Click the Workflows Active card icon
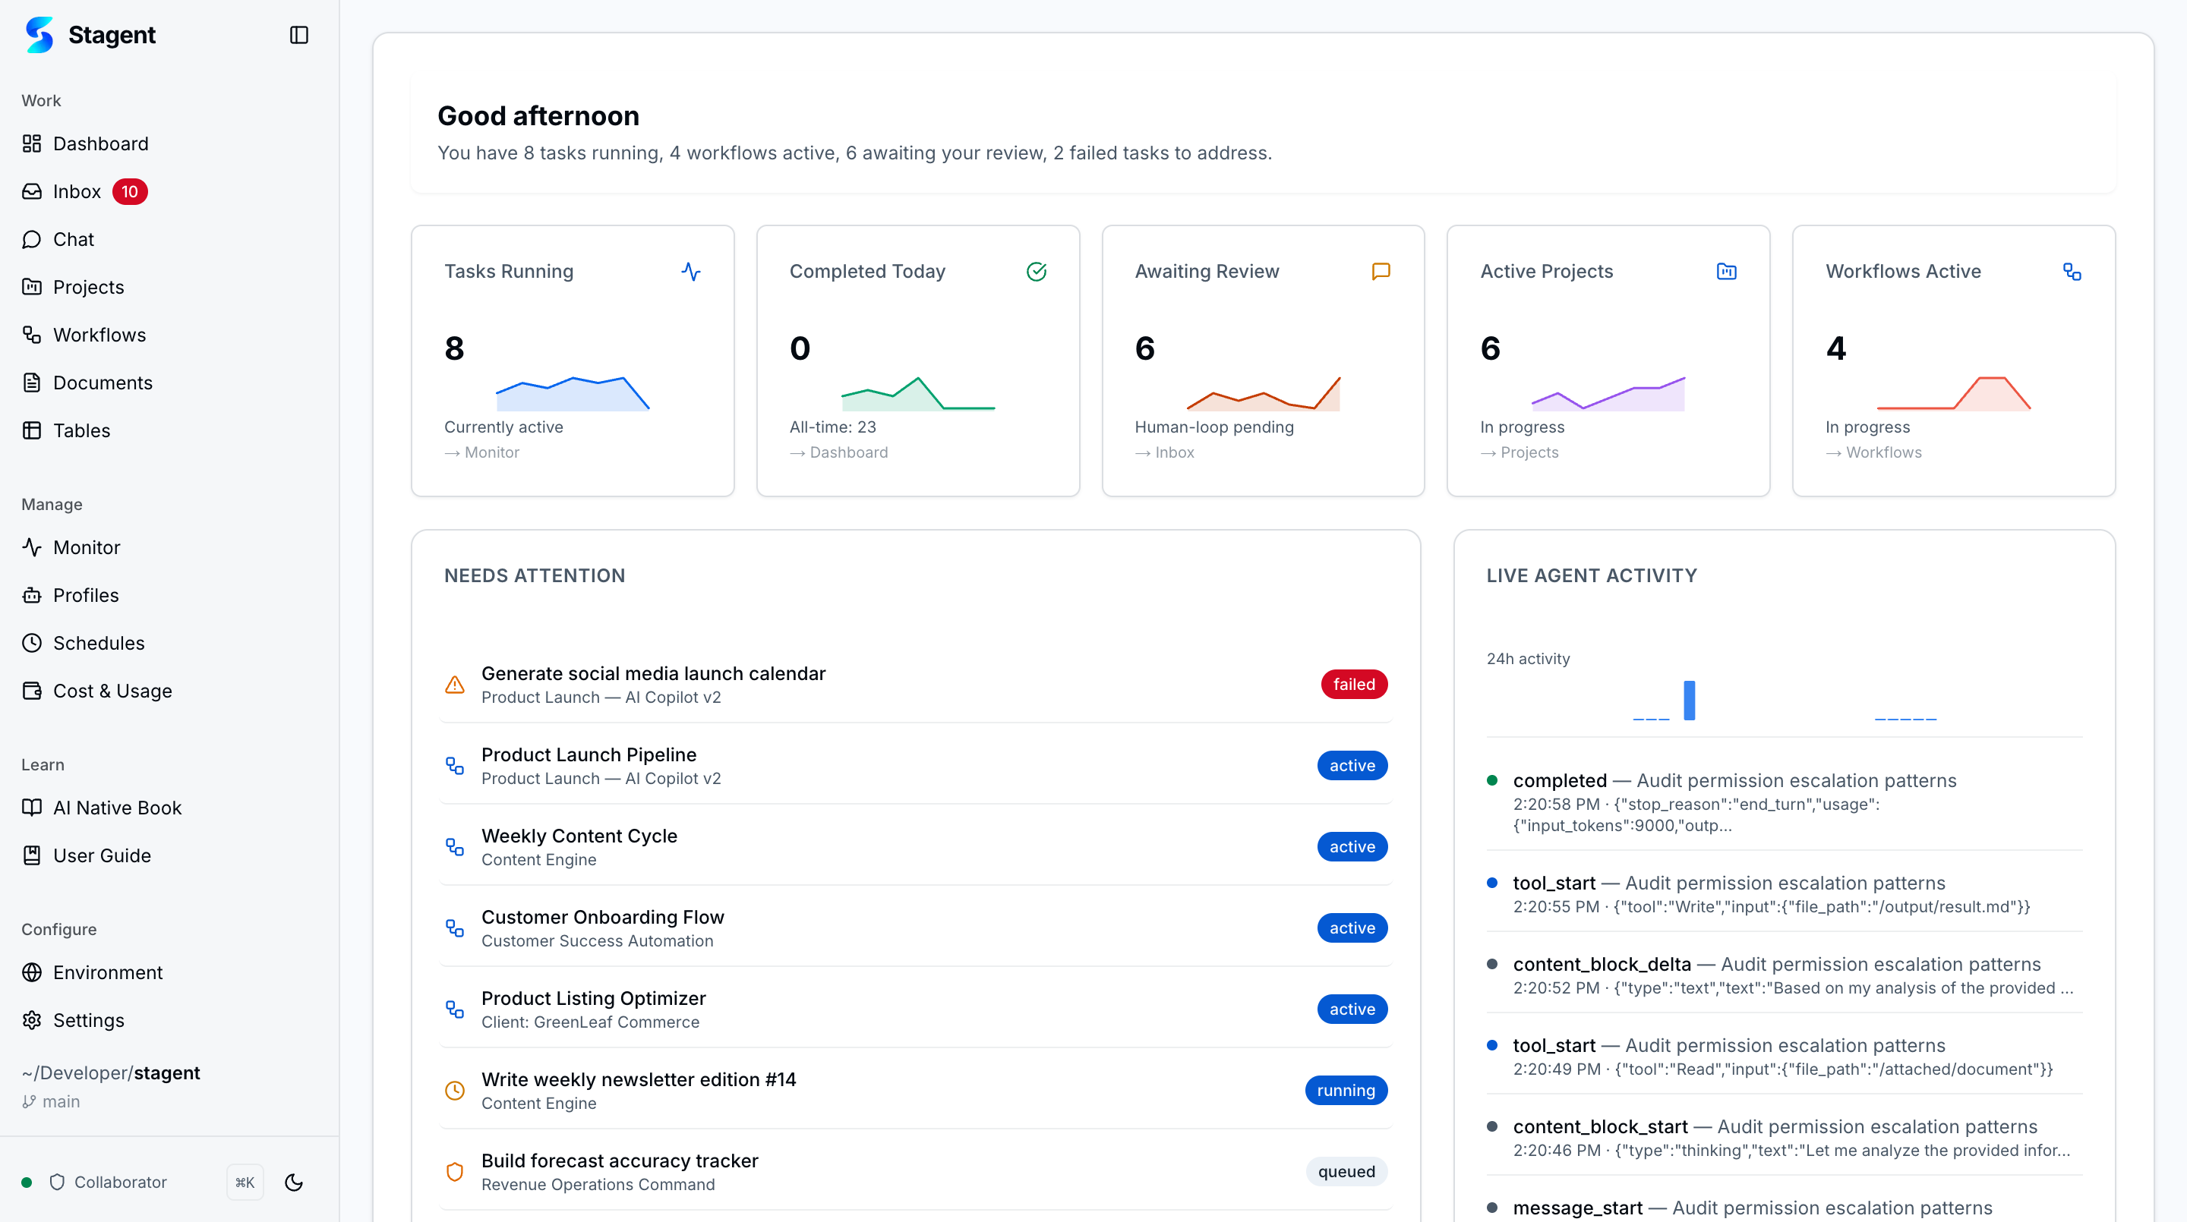Screen dimensions: 2187x1222 click(2072, 272)
